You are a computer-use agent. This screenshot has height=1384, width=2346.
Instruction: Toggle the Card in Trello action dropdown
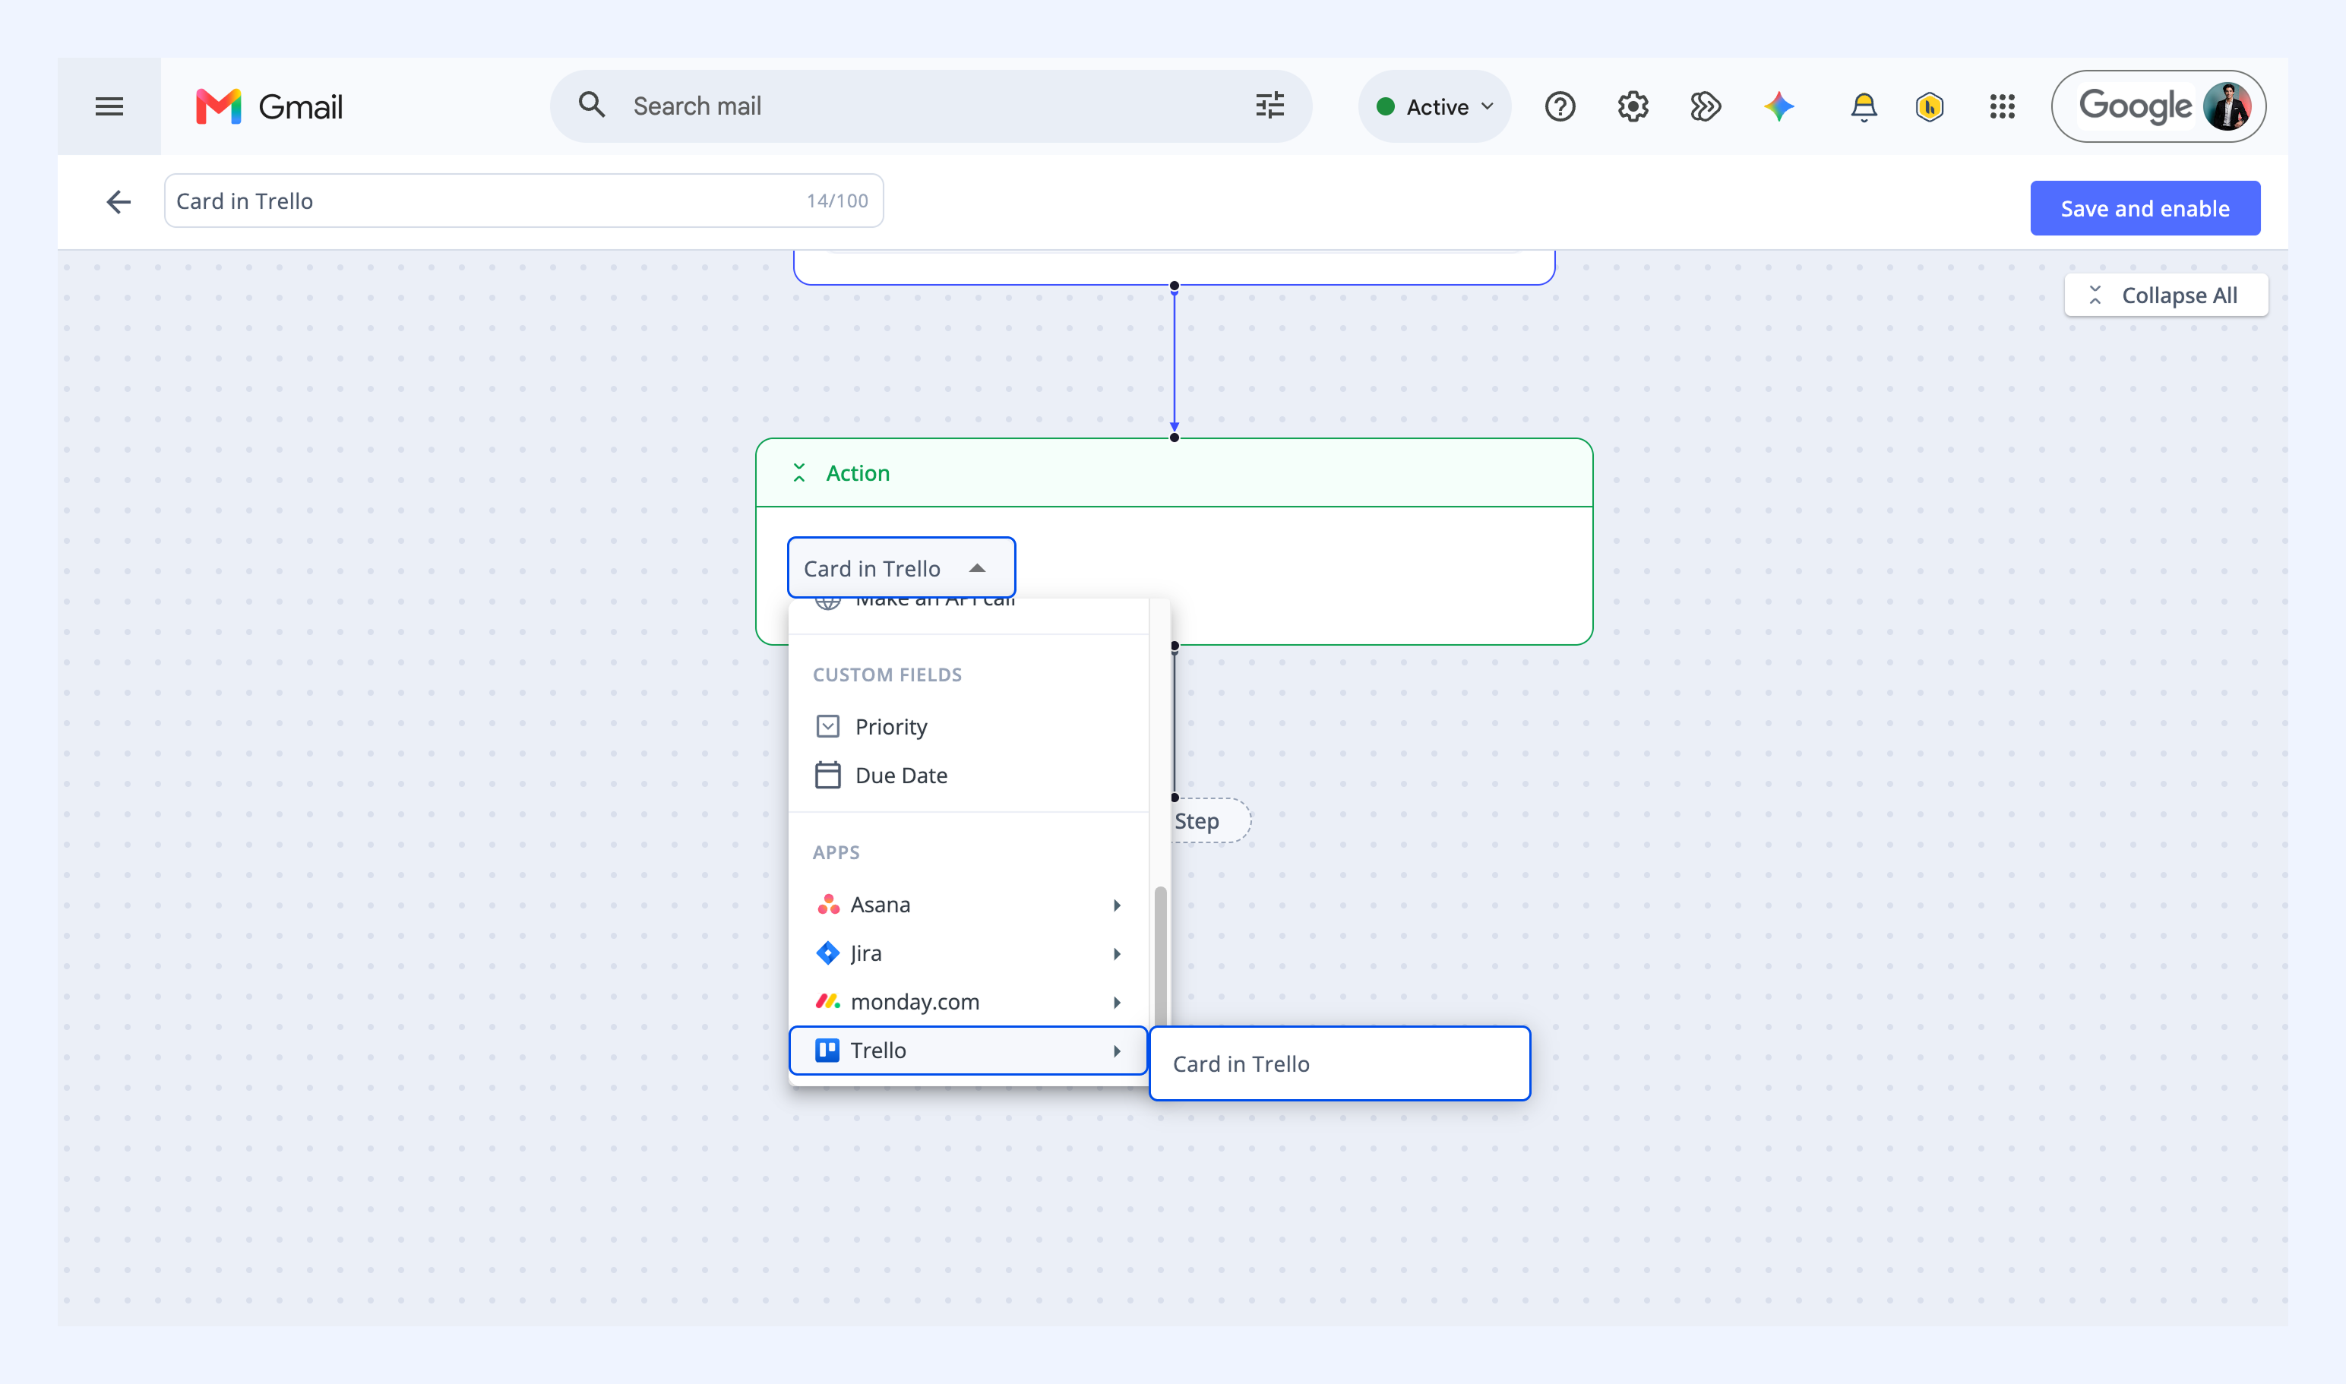click(x=901, y=568)
